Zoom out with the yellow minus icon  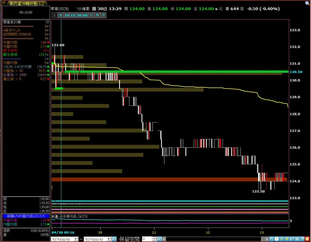tap(282, 239)
